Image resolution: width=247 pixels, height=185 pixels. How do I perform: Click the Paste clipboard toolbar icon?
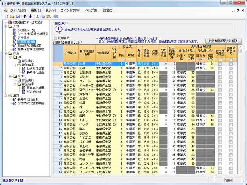[48, 17]
